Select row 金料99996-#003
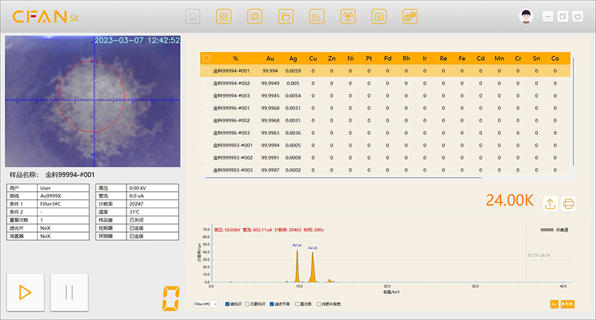Viewport: 596px width, 320px height. coord(385,133)
